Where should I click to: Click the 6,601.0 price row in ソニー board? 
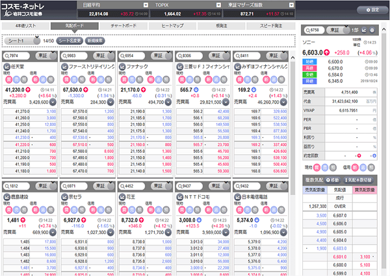[340, 257]
